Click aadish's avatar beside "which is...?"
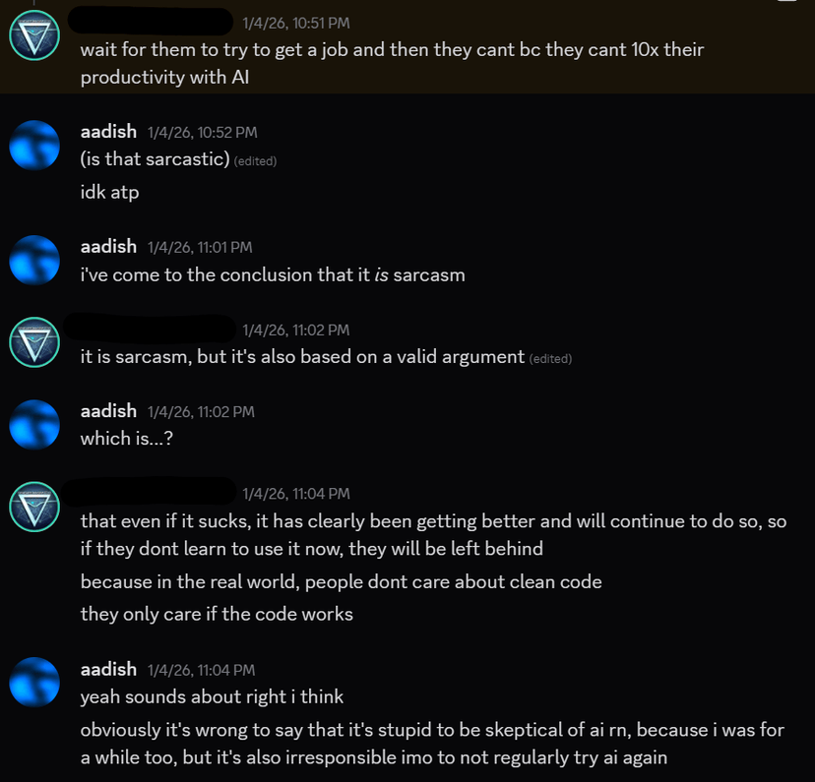Screen dimensions: 815x782 pyautogui.click(x=34, y=425)
